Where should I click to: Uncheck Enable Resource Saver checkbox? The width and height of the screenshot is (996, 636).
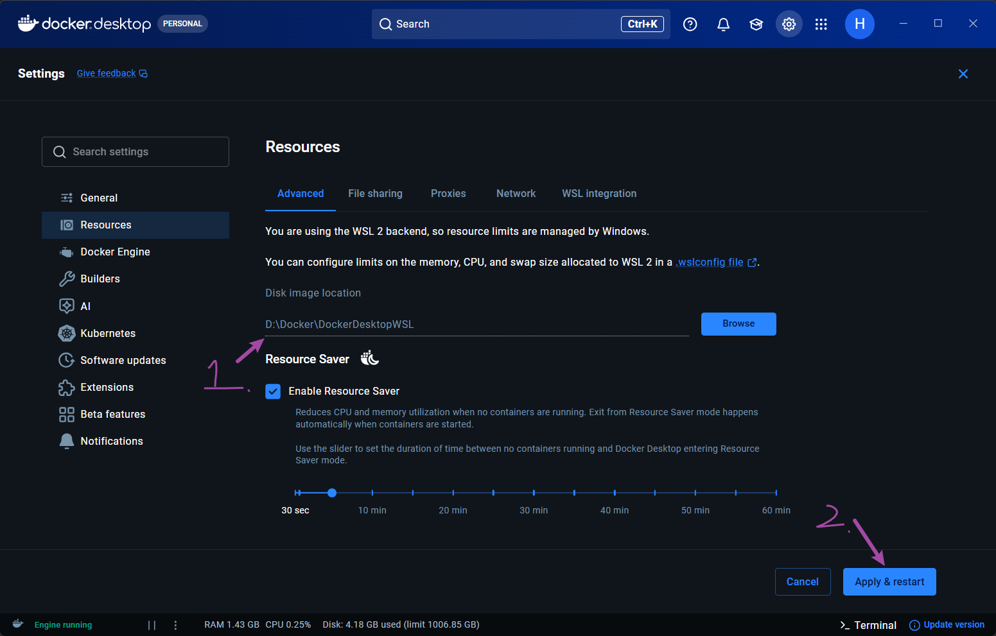click(273, 391)
